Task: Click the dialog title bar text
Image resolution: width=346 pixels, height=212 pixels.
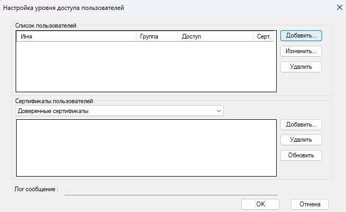Action: tap(64, 8)
